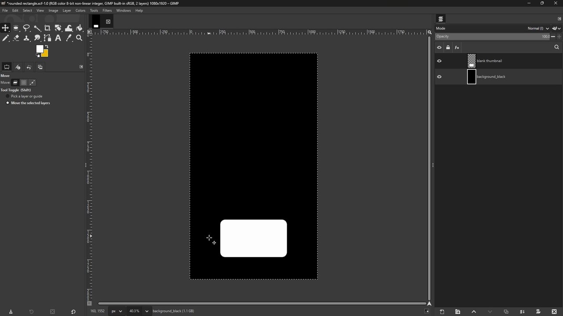Create a new layer
The image size is (563, 316).
442,312
